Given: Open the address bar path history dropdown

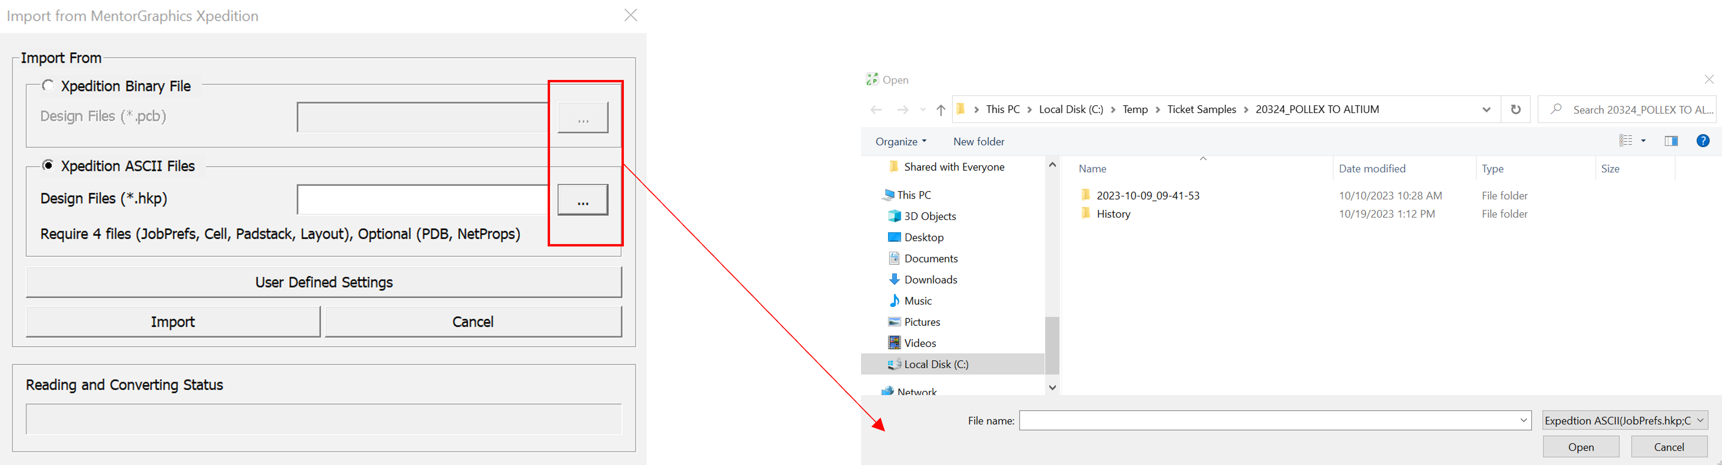Looking at the screenshot, I should (x=1486, y=110).
